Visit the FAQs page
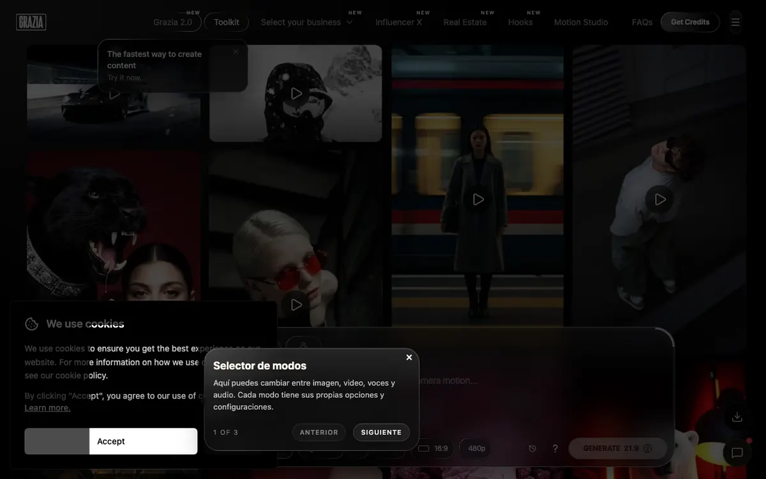 pyautogui.click(x=642, y=22)
